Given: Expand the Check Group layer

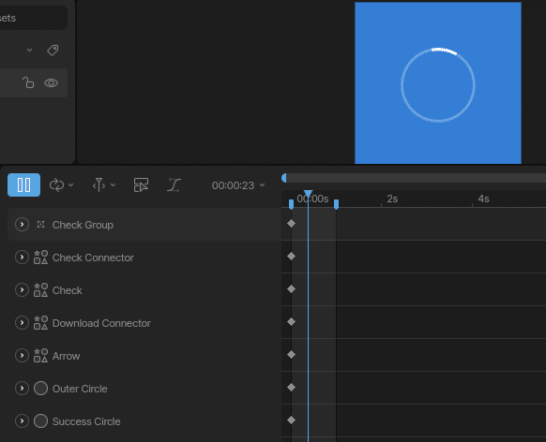Looking at the screenshot, I should point(22,225).
